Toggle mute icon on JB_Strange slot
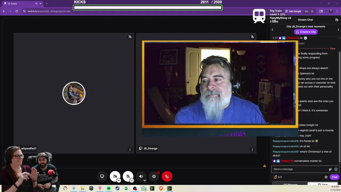Screen dimensions: 341x192 point(252,37)
